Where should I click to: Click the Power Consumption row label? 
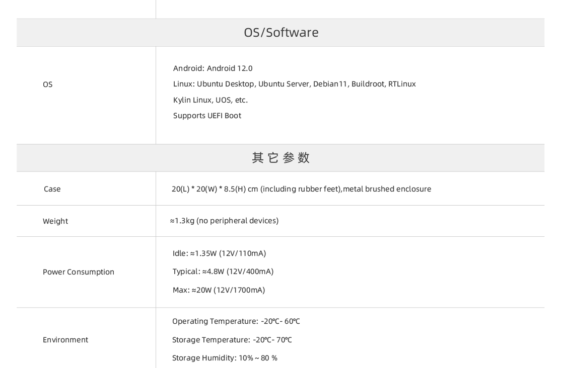[x=78, y=272]
